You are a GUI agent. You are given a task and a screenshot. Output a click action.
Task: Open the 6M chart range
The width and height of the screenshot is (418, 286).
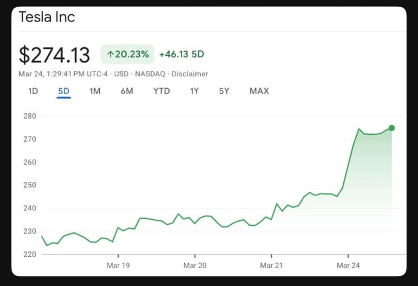tap(127, 91)
